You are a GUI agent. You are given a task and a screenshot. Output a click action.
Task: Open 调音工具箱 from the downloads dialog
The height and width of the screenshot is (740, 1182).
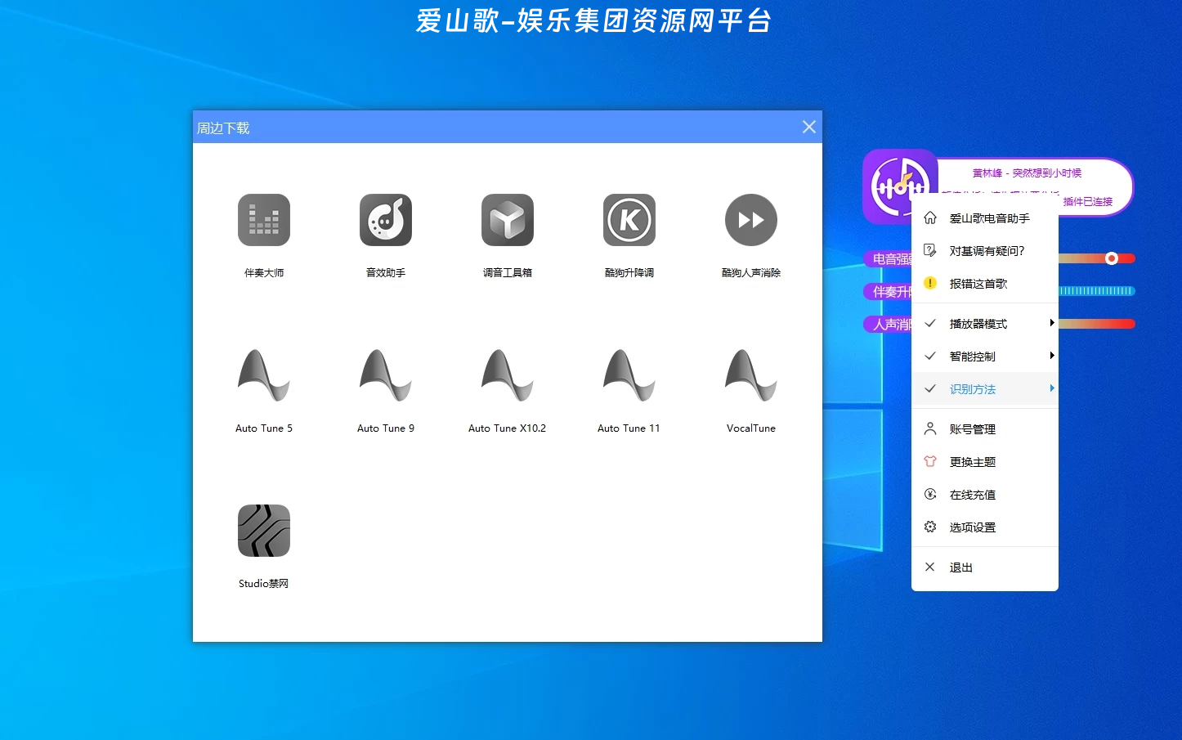pos(507,219)
